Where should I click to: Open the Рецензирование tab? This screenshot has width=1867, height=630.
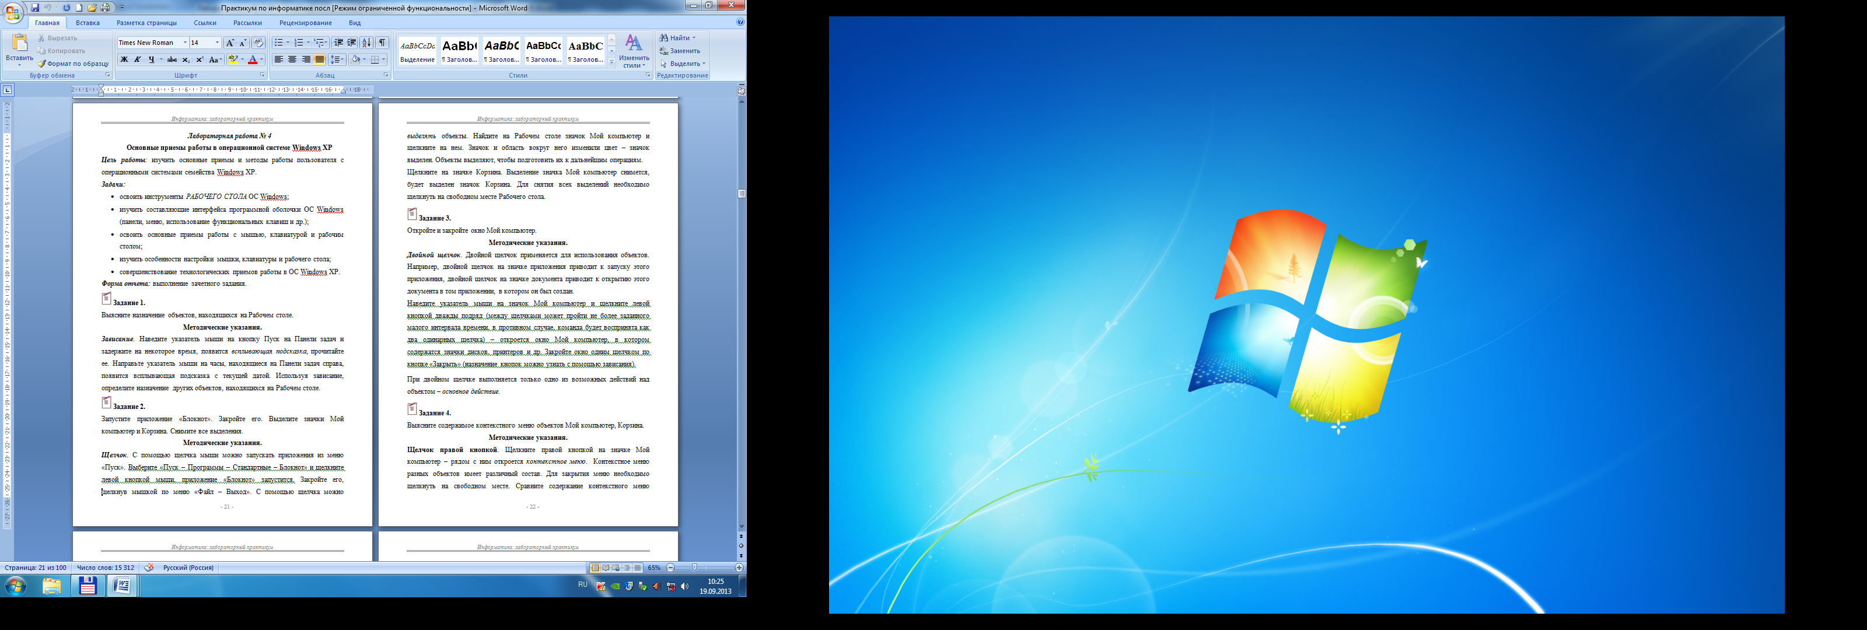306,23
